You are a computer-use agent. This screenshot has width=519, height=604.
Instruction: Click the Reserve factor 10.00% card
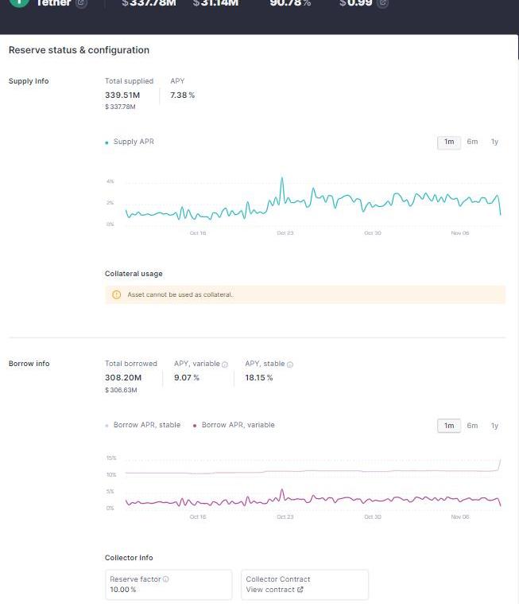pyautogui.click(x=168, y=584)
